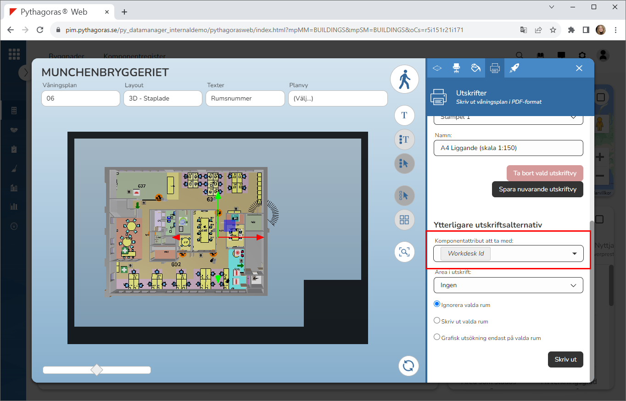The height and width of the screenshot is (401, 626).
Task: Click the T text tool icon
Action: point(404,115)
